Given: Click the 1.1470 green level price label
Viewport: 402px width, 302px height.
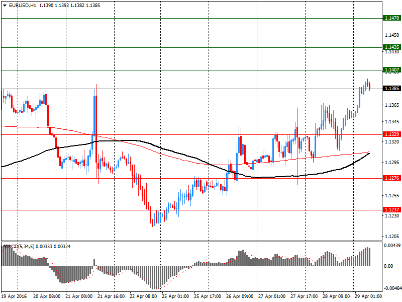Looking at the screenshot, I should point(392,18).
